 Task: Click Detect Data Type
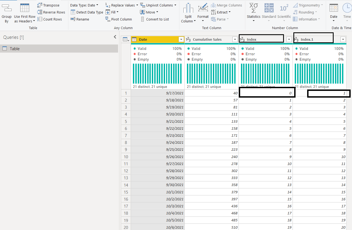tap(87, 12)
